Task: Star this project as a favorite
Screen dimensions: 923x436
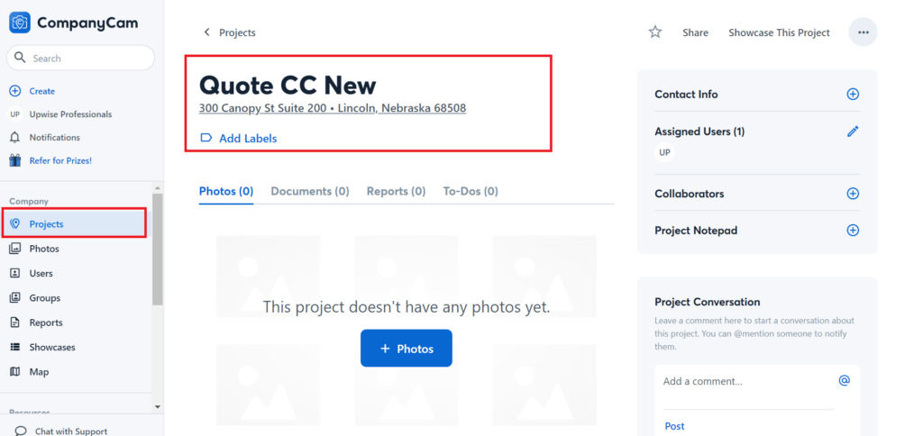Action: [655, 32]
